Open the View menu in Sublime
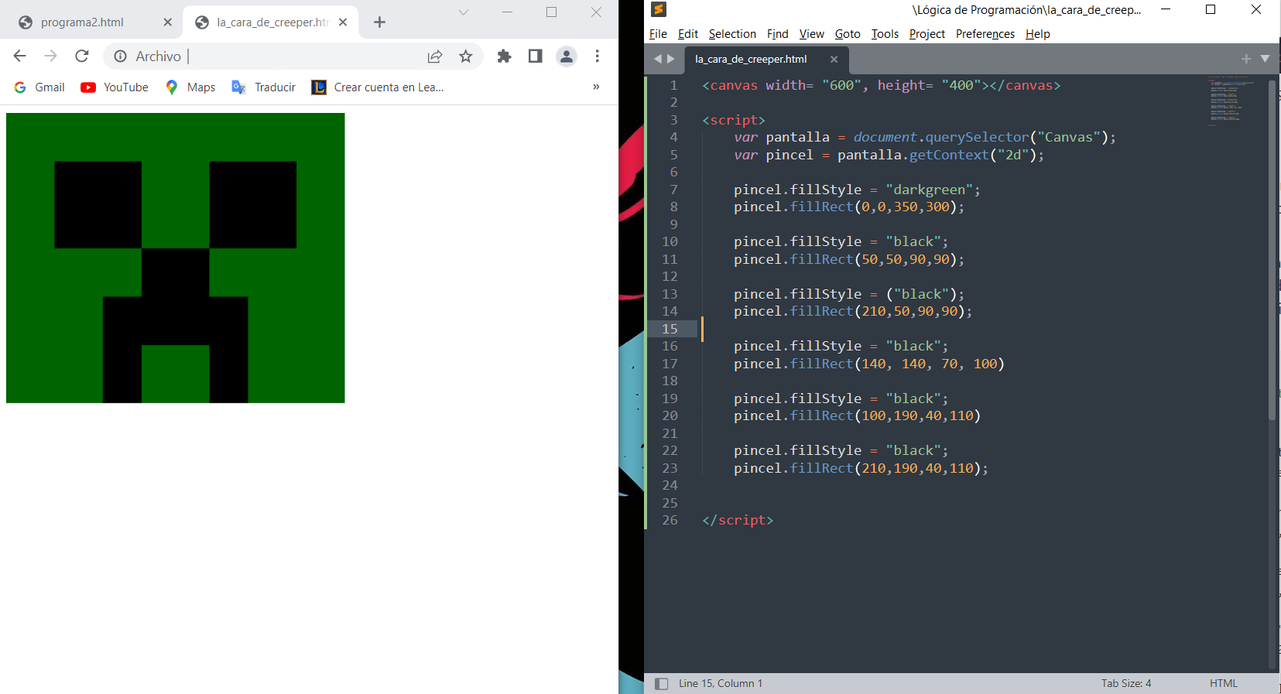The height and width of the screenshot is (694, 1281). click(x=812, y=34)
